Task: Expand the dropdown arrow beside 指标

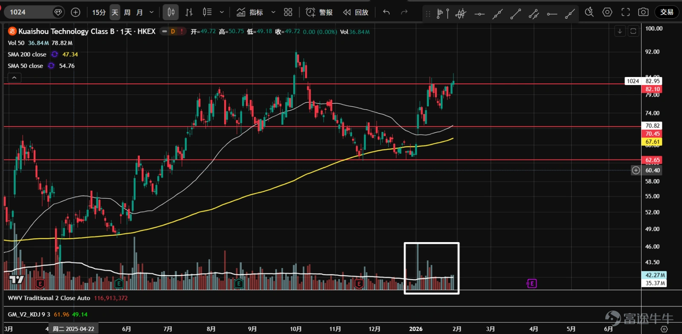Action: point(273,12)
